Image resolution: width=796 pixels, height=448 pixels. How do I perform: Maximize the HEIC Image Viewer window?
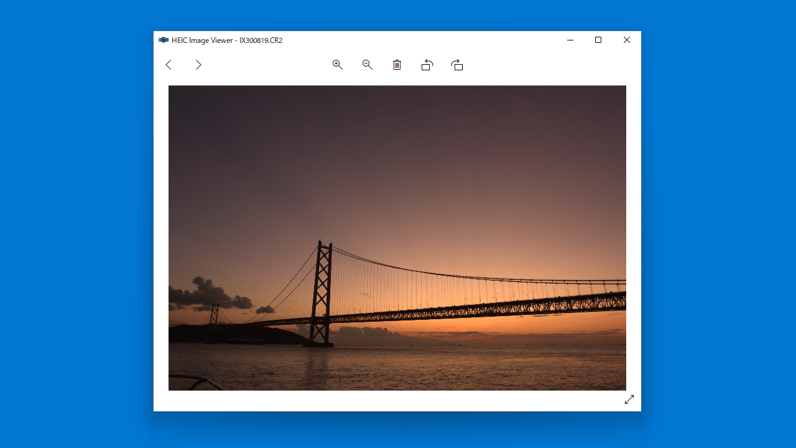(x=598, y=40)
